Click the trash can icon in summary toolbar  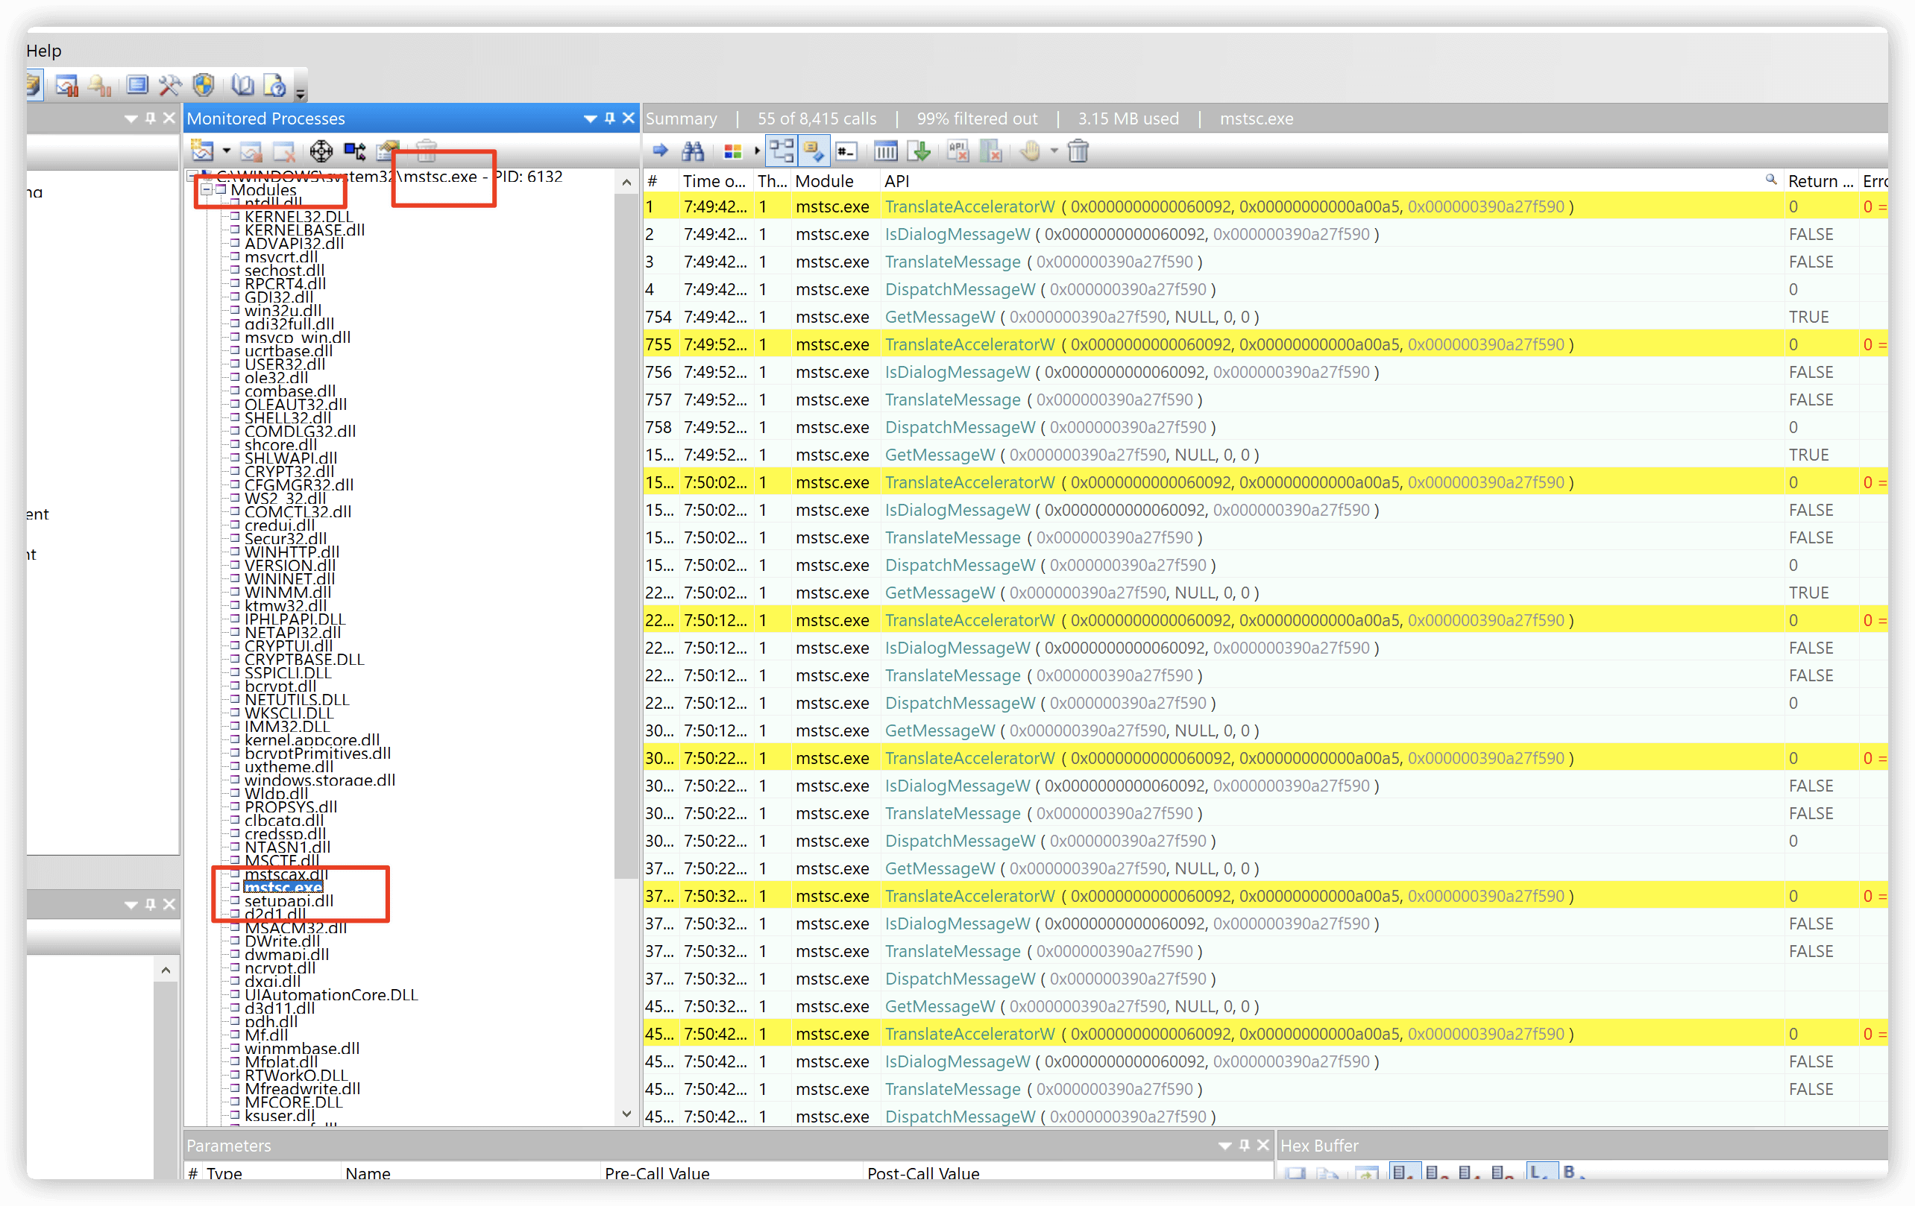1078,151
